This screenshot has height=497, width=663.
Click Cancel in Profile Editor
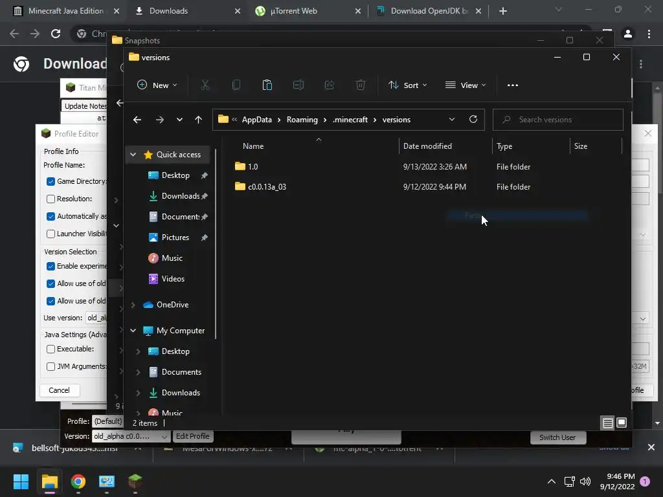pos(59,390)
